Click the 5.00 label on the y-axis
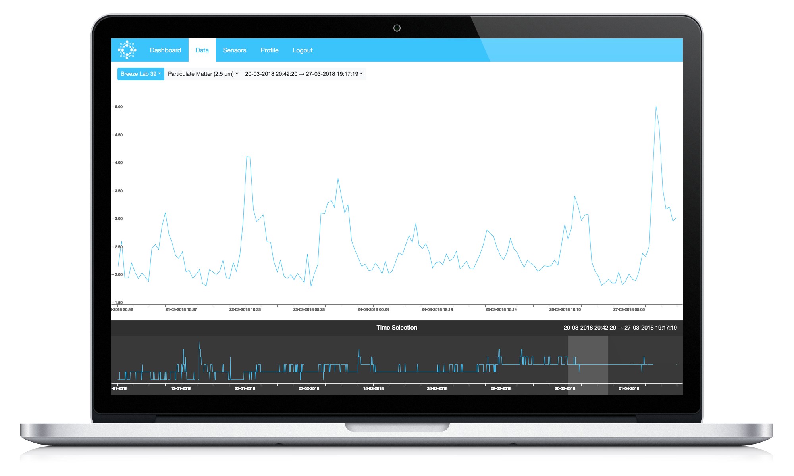Screen dimensions: 794x476 click(118, 107)
